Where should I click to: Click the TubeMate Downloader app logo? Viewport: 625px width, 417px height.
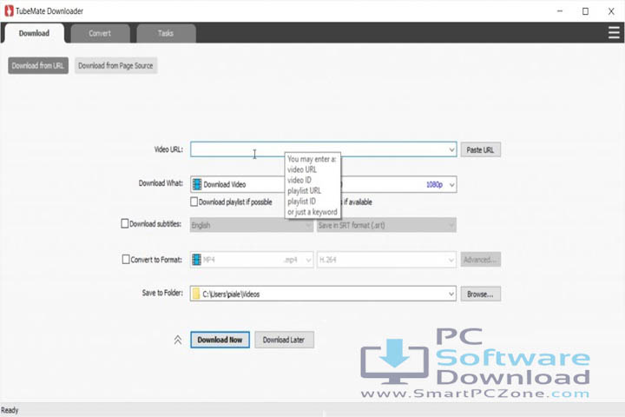point(9,10)
